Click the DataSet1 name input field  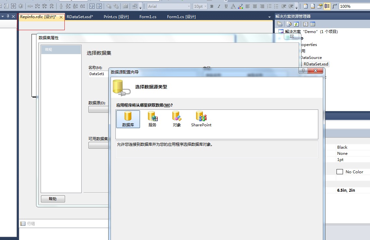tap(99, 74)
